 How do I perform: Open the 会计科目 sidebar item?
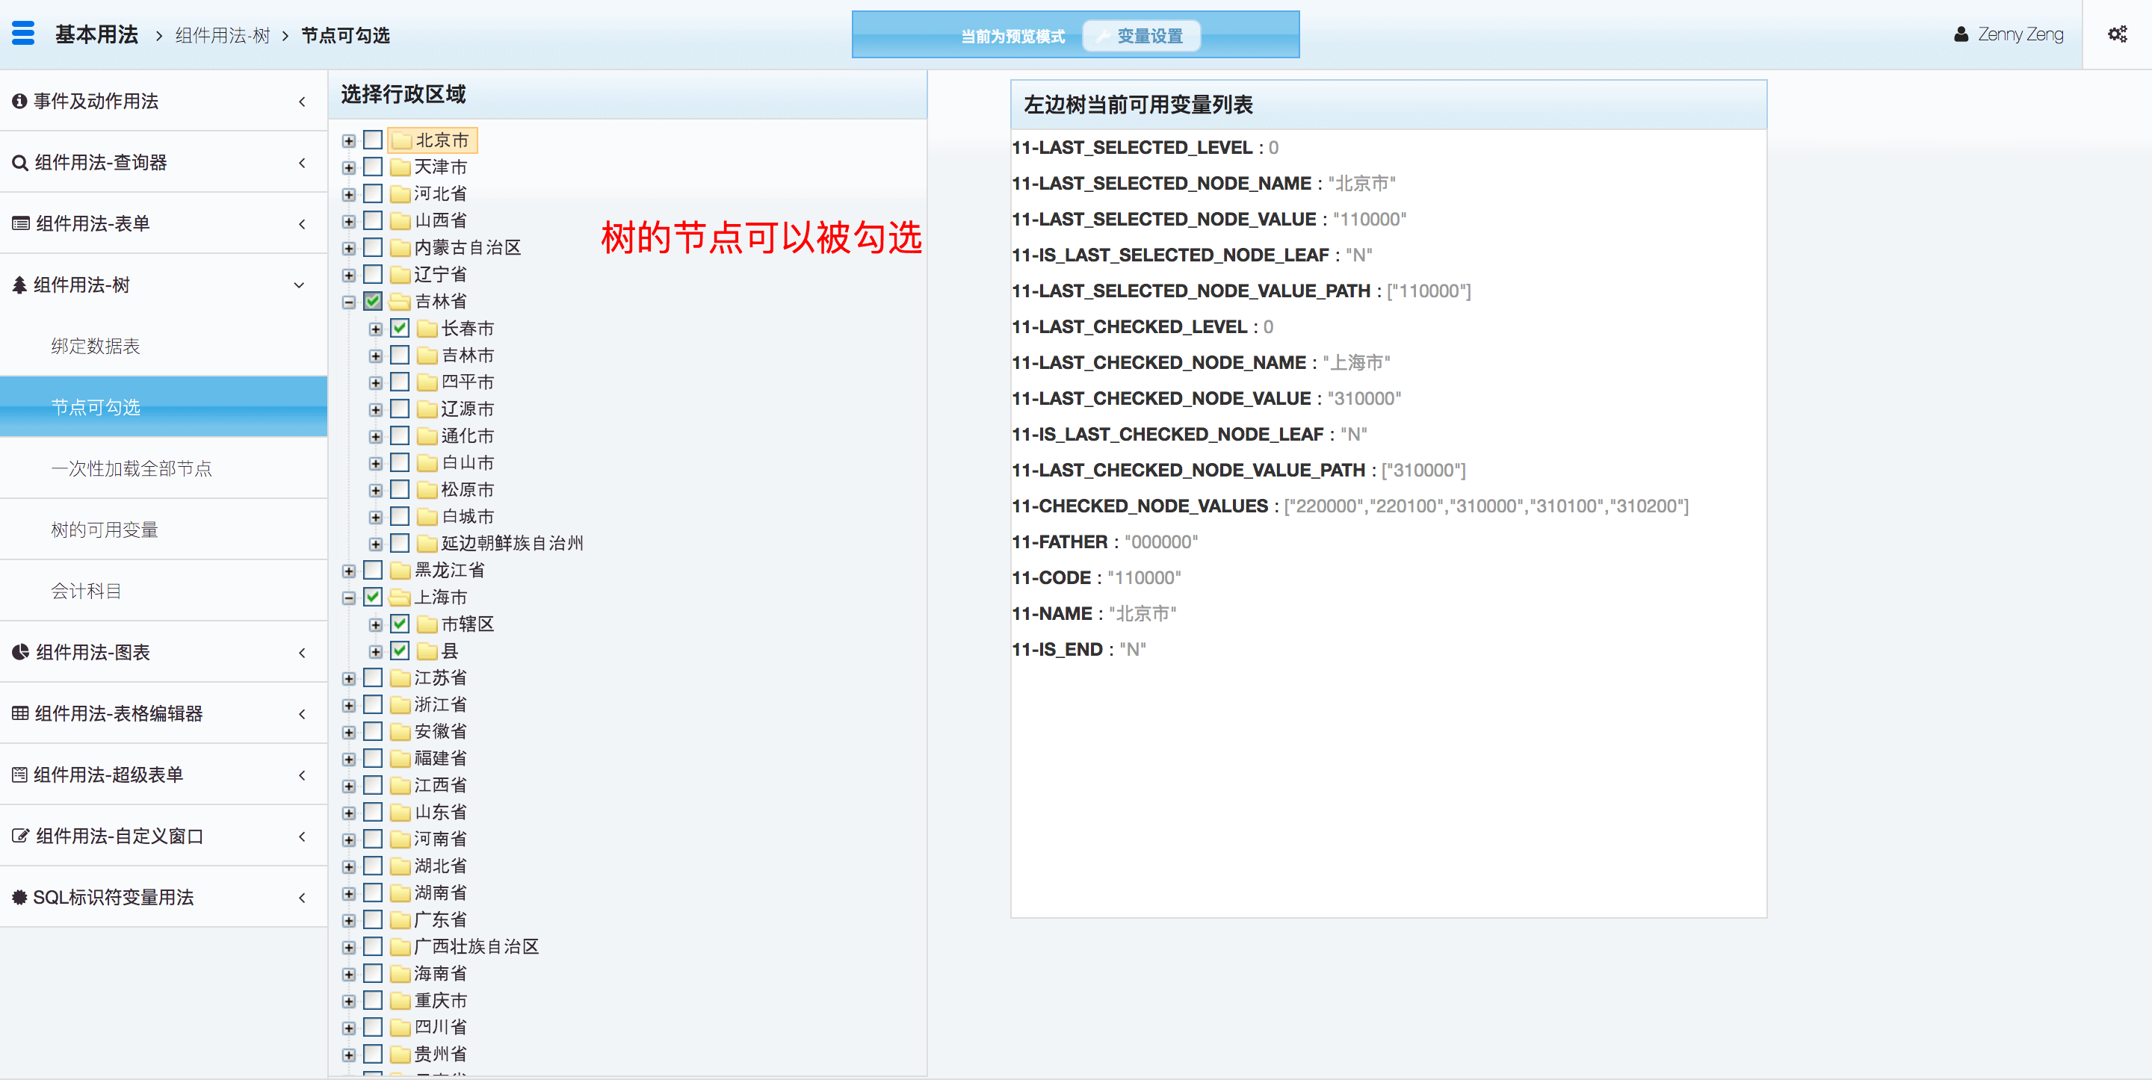86,592
